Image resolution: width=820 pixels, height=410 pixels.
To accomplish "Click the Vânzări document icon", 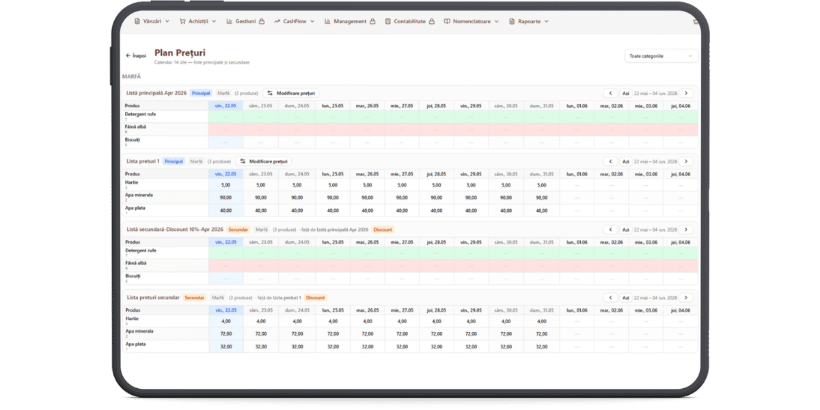I will (x=137, y=21).
